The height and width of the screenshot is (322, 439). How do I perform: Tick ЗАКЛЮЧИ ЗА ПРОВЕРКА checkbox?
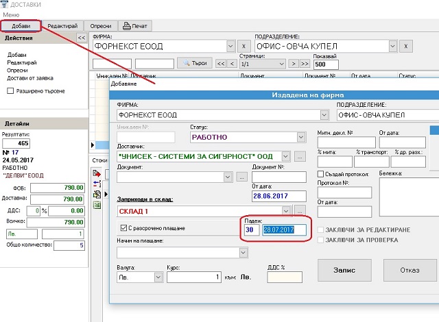[320, 240]
